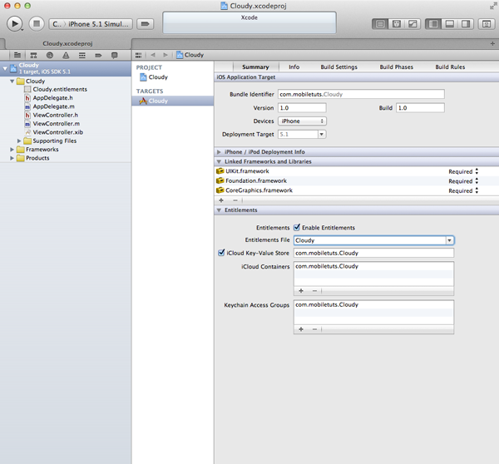The width and height of the screenshot is (499, 464).
Task: Expand the Frameworks folder
Action: 12,149
